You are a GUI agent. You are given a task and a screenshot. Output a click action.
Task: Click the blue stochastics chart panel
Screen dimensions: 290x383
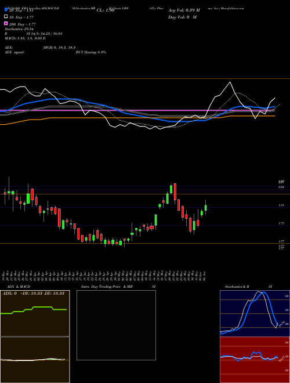coord(255,313)
